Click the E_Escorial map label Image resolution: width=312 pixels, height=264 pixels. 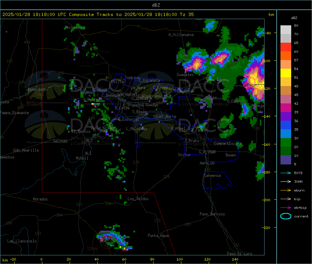click(x=129, y=119)
